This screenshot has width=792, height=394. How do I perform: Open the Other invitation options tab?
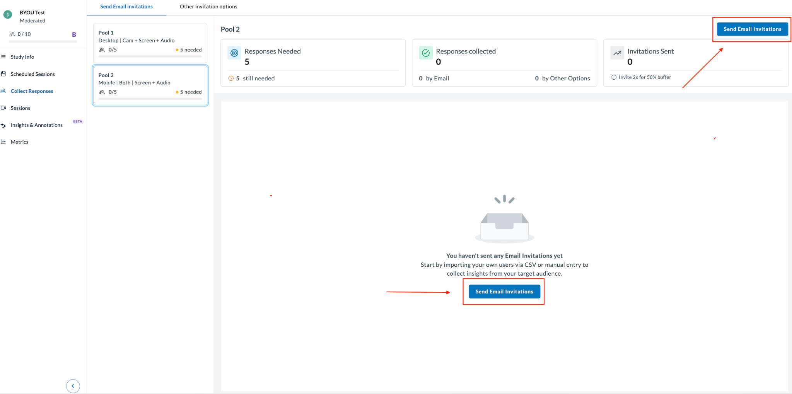tap(208, 7)
